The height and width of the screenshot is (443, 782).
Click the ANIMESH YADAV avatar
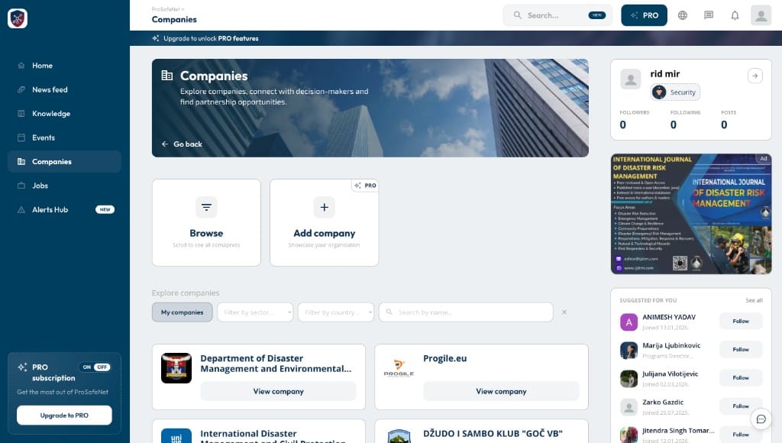(x=629, y=322)
